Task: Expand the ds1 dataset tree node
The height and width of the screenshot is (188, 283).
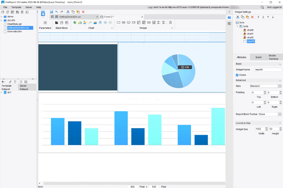Action: pyautogui.click(x=1, y=92)
